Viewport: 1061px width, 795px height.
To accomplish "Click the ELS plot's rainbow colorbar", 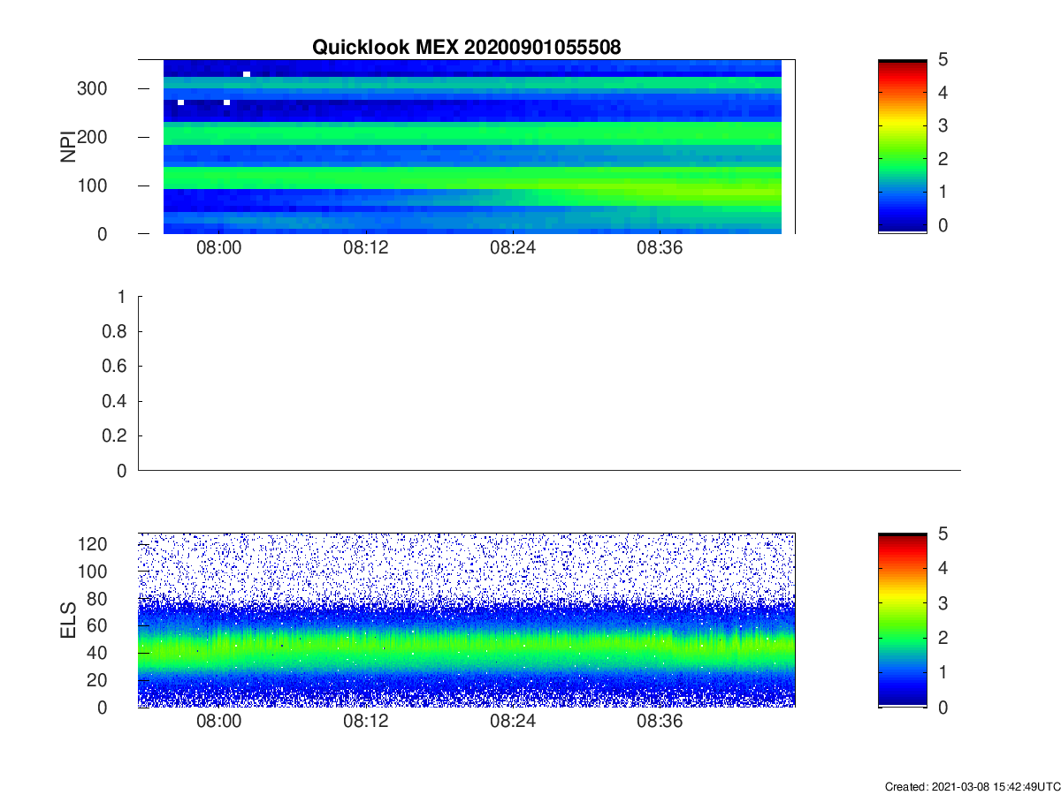I will 902,620.
